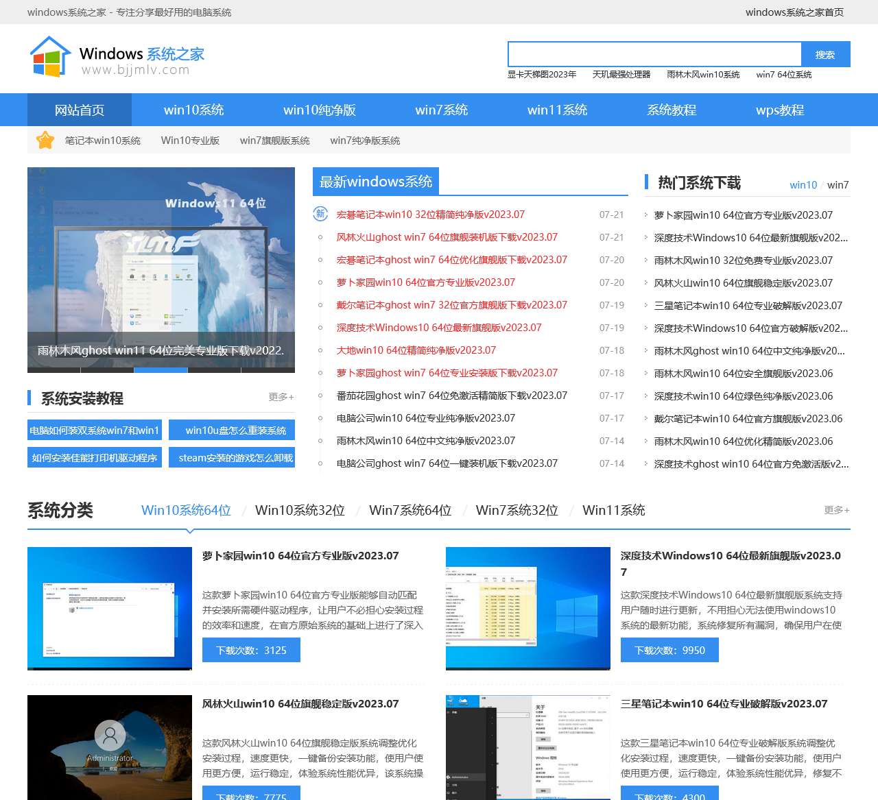The height and width of the screenshot is (800, 878).
Task: Open the 三星笔记本win10 card thumbnail
Action: coord(528,747)
